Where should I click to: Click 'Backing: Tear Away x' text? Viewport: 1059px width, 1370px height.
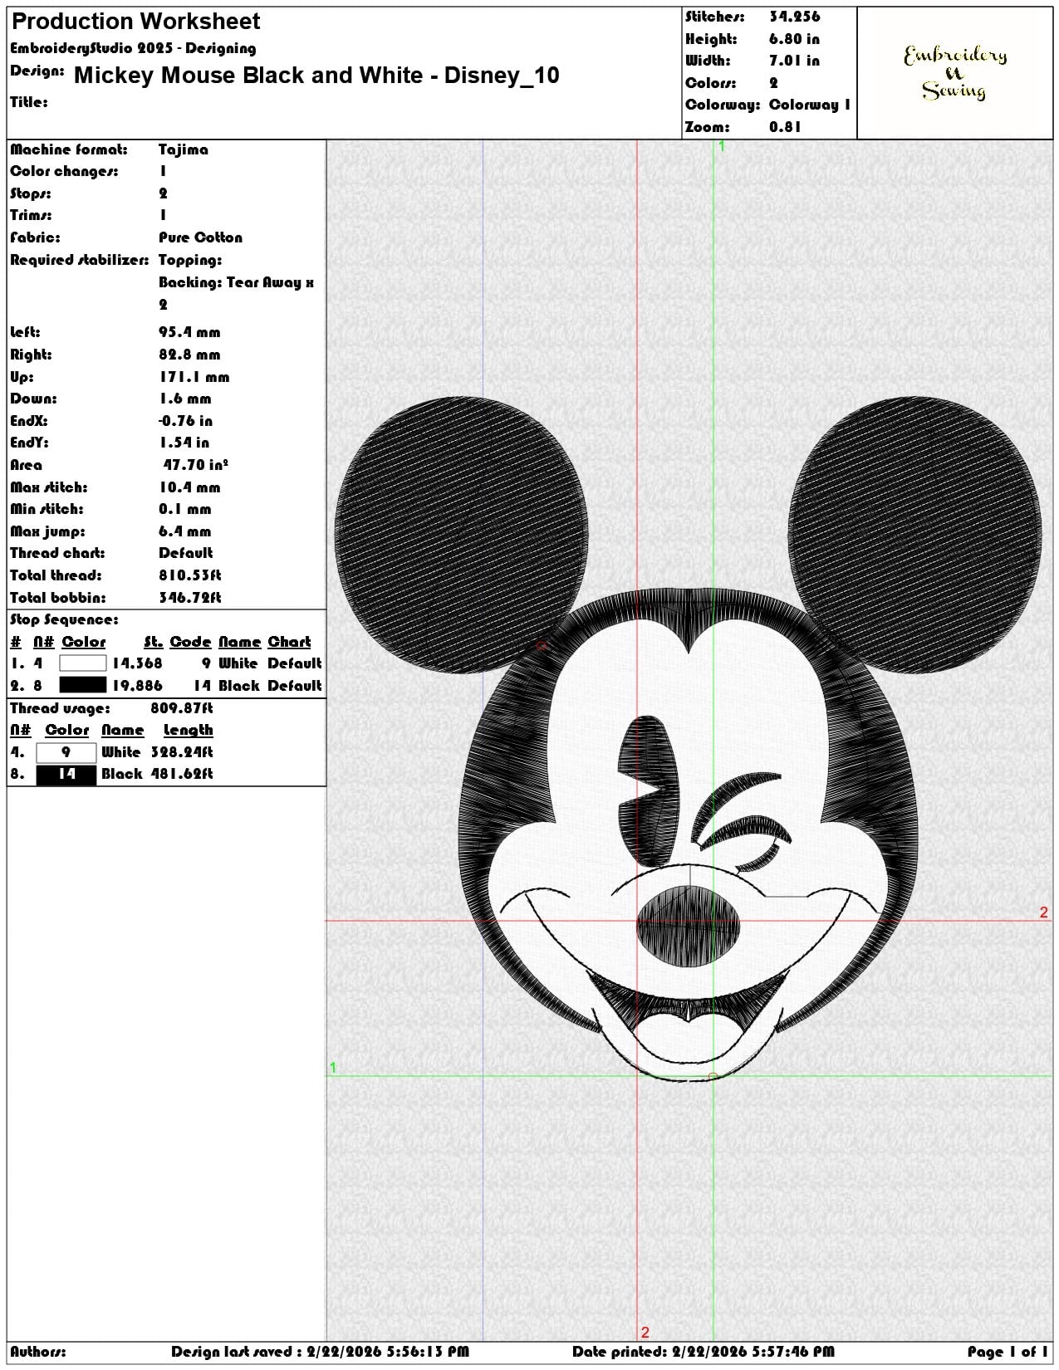pyautogui.click(x=236, y=282)
